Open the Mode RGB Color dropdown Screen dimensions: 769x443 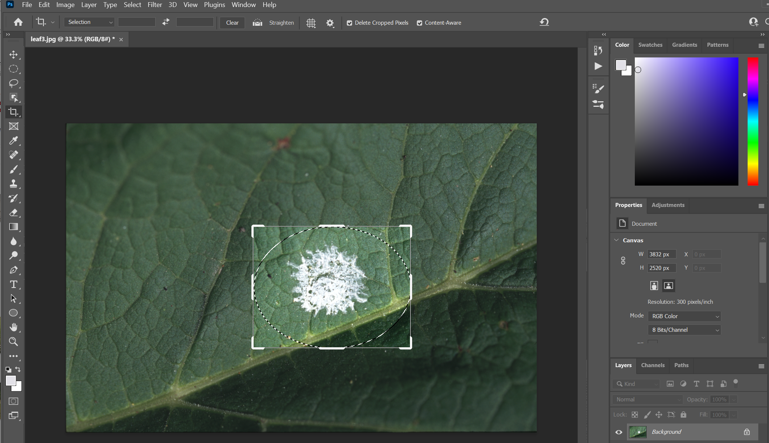tap(685, 316)
